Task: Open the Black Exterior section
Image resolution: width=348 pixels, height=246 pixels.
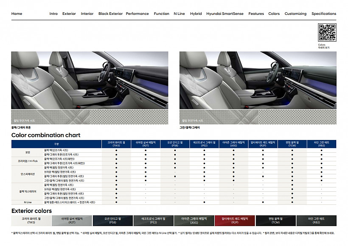Action: [110, 14]
